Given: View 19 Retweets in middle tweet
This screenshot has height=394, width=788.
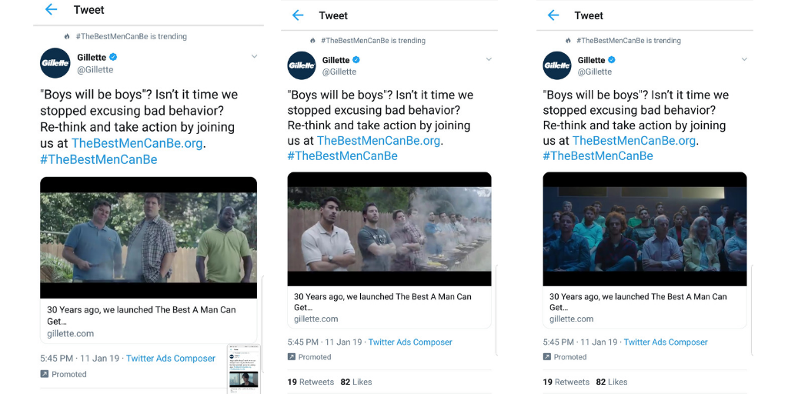Looking at the screenshot, I should 311,382.
